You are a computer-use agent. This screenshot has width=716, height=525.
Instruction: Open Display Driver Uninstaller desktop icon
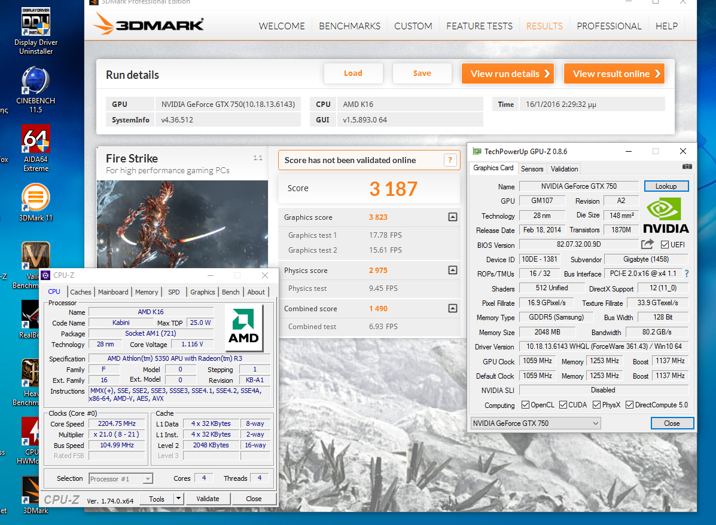pyautogui.click(x=36, y=31)
